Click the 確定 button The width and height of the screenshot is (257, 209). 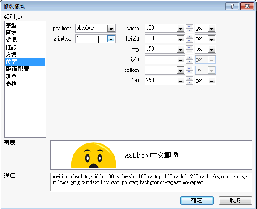coord(197,200)
